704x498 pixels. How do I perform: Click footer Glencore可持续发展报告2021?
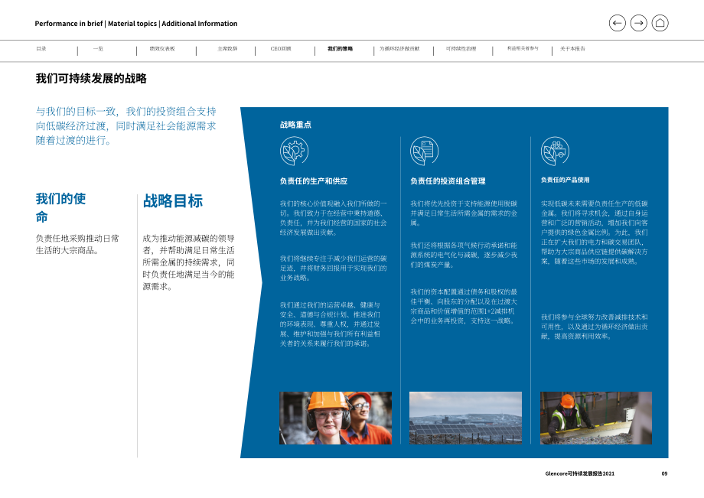tap(579, 474)
